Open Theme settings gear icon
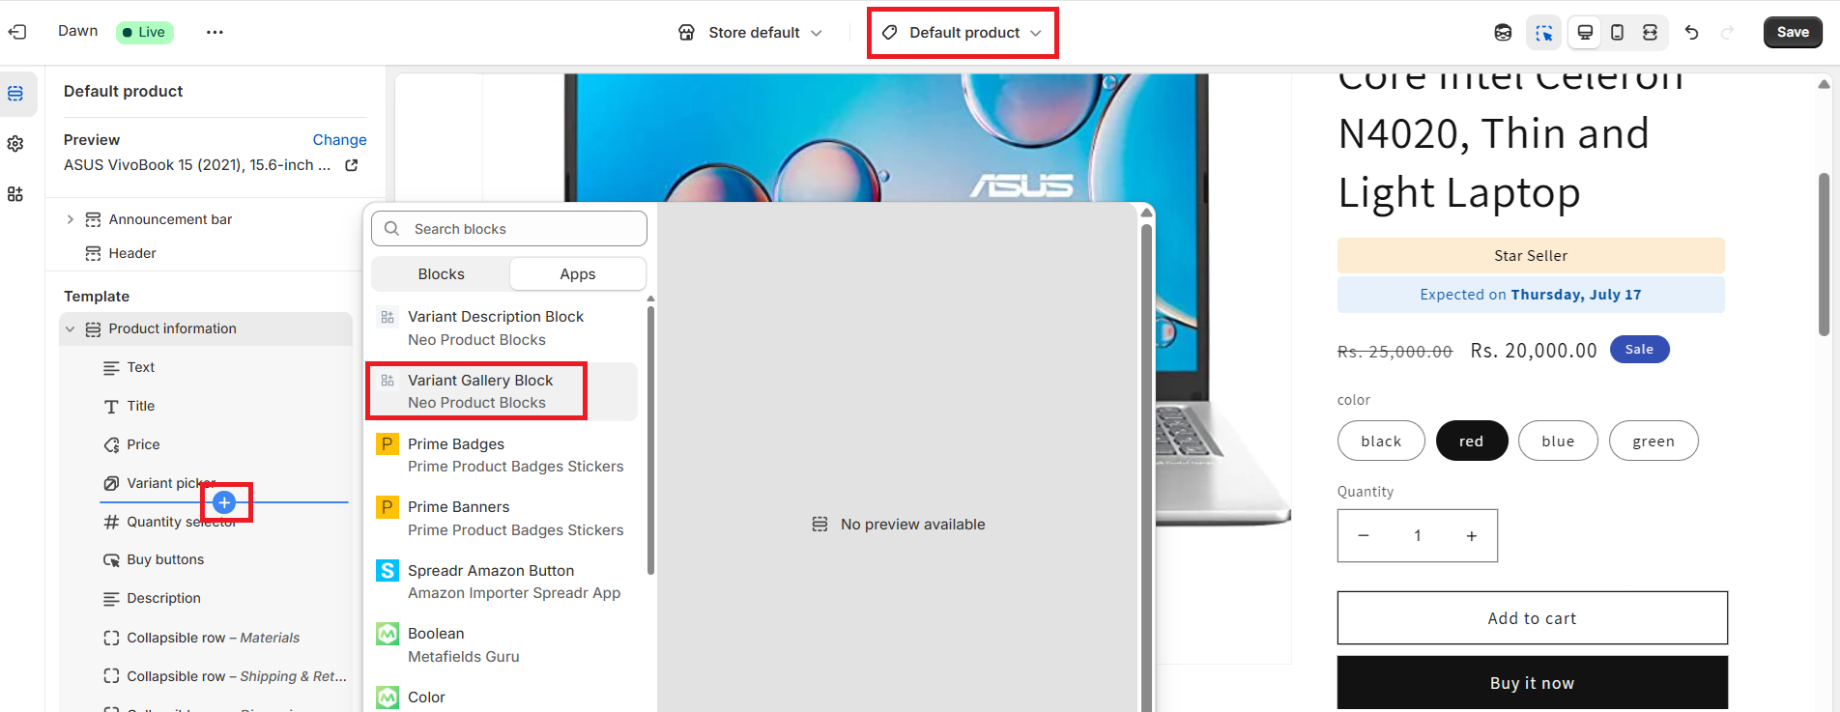1840x712 pixels. 16,144
